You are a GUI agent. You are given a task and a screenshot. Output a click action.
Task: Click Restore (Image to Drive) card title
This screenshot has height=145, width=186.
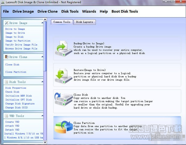90,70
